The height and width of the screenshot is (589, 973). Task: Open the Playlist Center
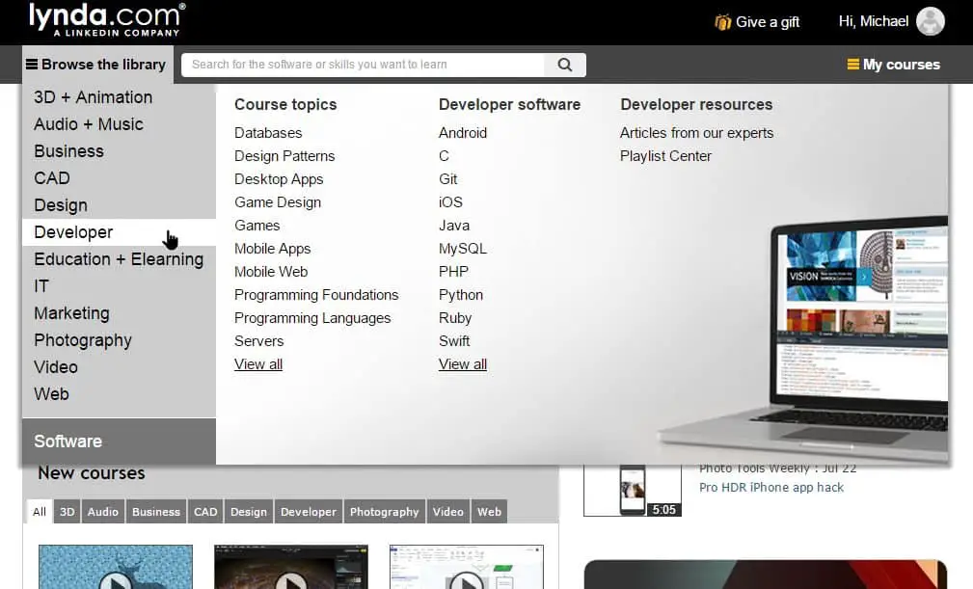(x=665, y=156)
